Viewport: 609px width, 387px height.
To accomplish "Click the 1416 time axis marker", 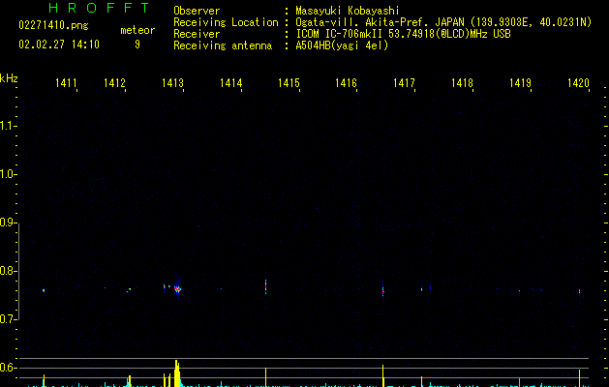I will [x=346, y=83].
